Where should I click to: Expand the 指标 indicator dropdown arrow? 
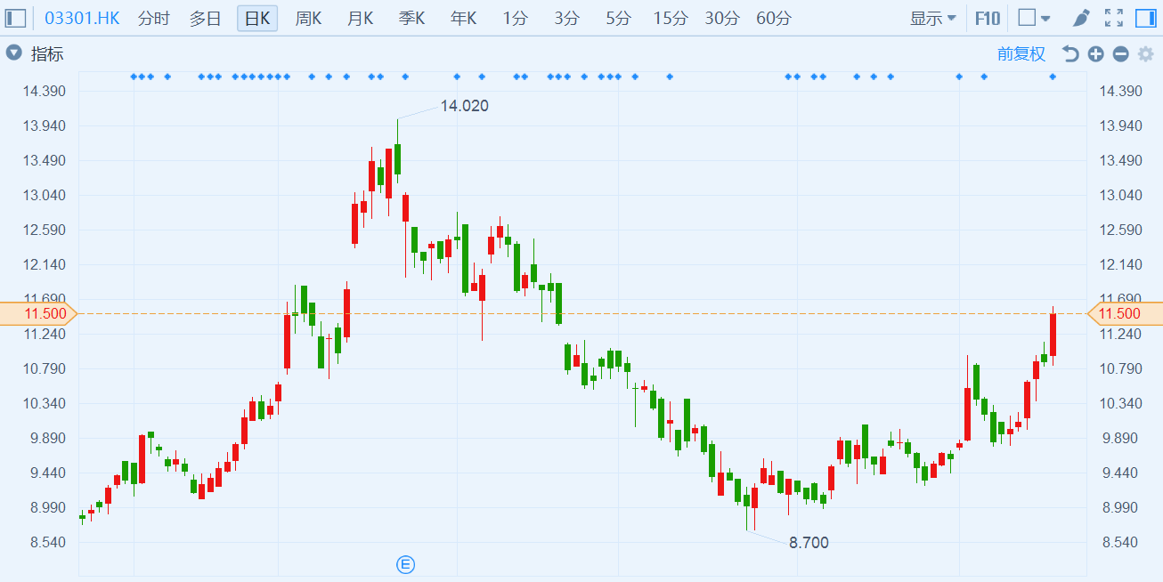pyautogui.click(x=13, y=53)
